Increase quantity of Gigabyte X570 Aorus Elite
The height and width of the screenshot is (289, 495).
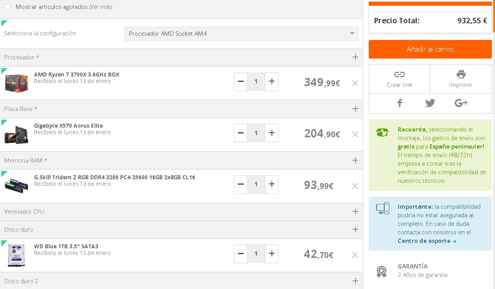point(272,133)
